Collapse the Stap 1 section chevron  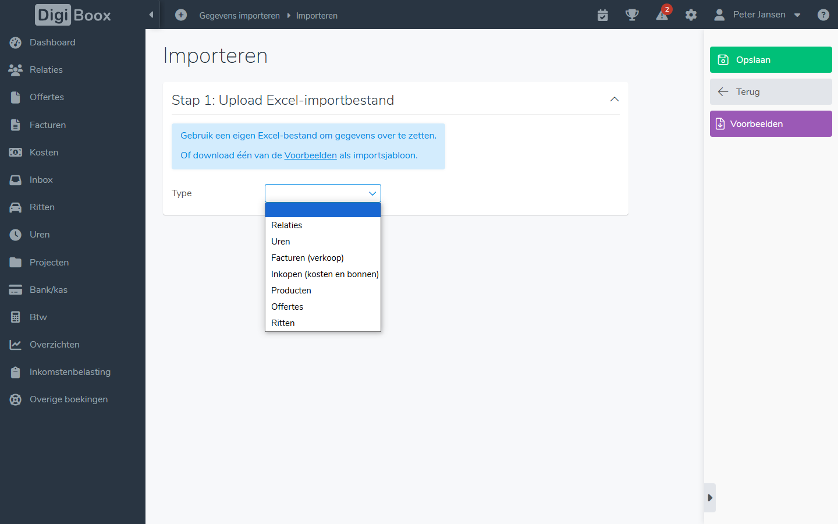[614, 100]
